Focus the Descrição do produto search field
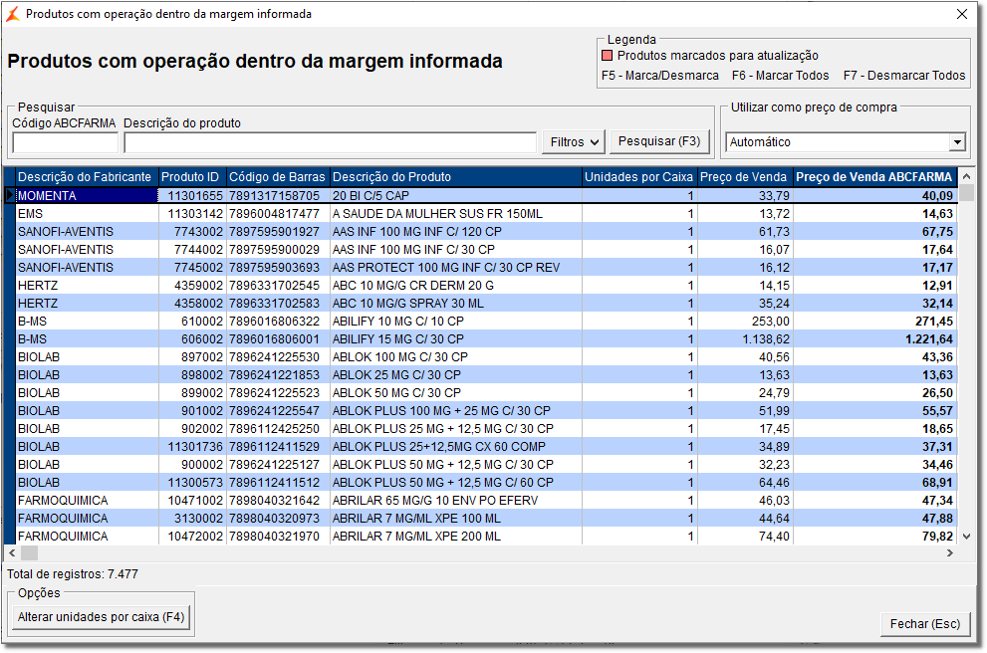 [x=330, y=142]
